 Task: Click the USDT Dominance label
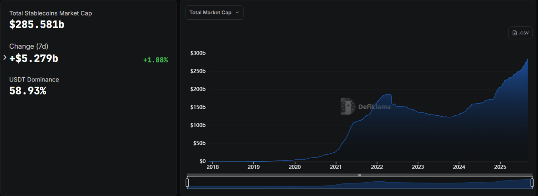click(34, 79)
